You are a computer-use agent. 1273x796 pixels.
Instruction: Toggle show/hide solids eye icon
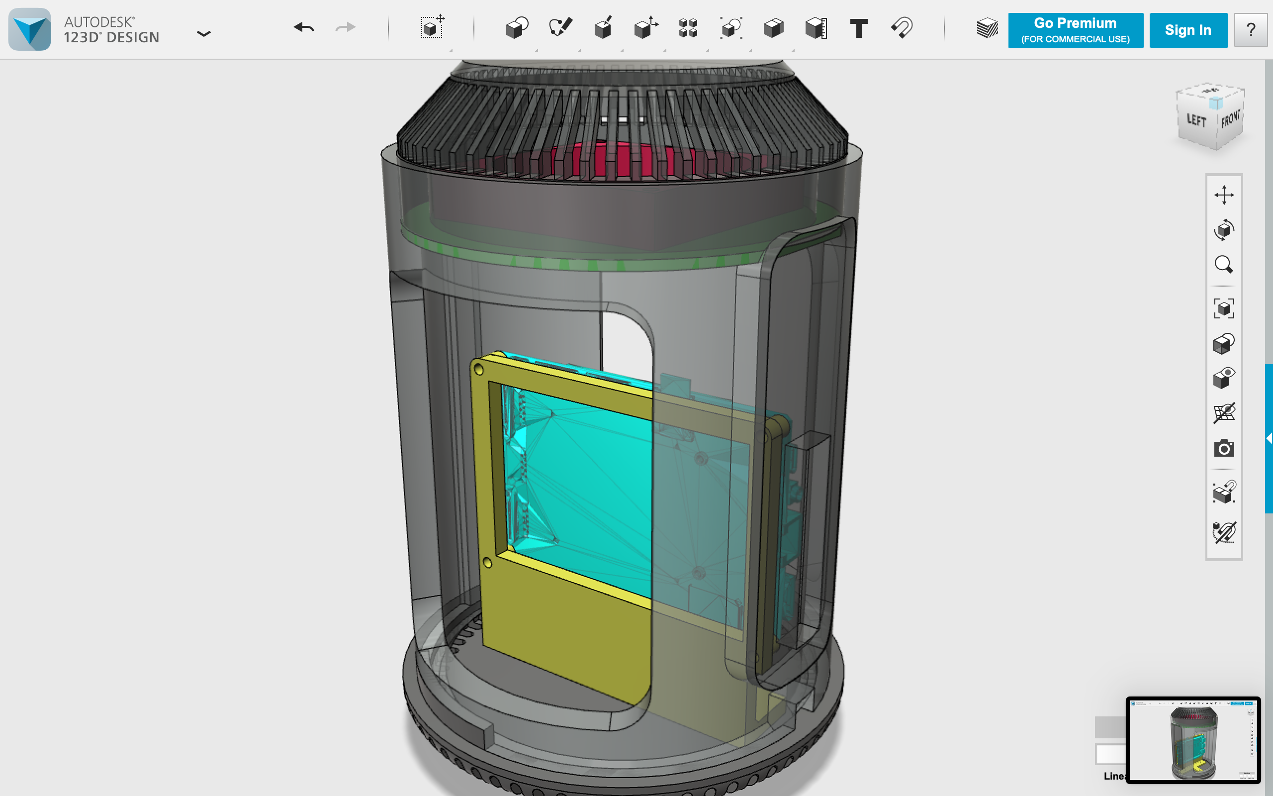(1224, 378)
